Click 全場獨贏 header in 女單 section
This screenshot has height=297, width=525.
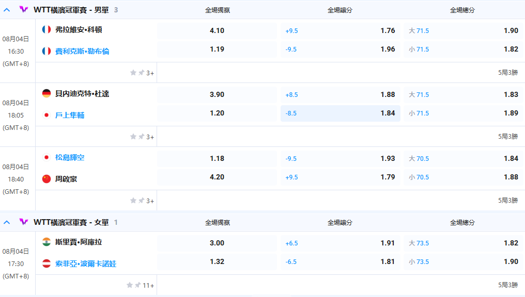pyautogui.click(x=218, y=223)
